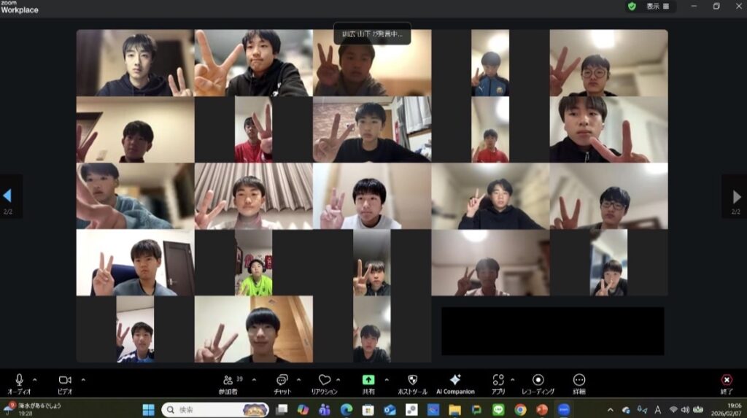This screenshot has width=747, height=418.
Task: Click the リアクション heart icon
Action: coord(325,381)
